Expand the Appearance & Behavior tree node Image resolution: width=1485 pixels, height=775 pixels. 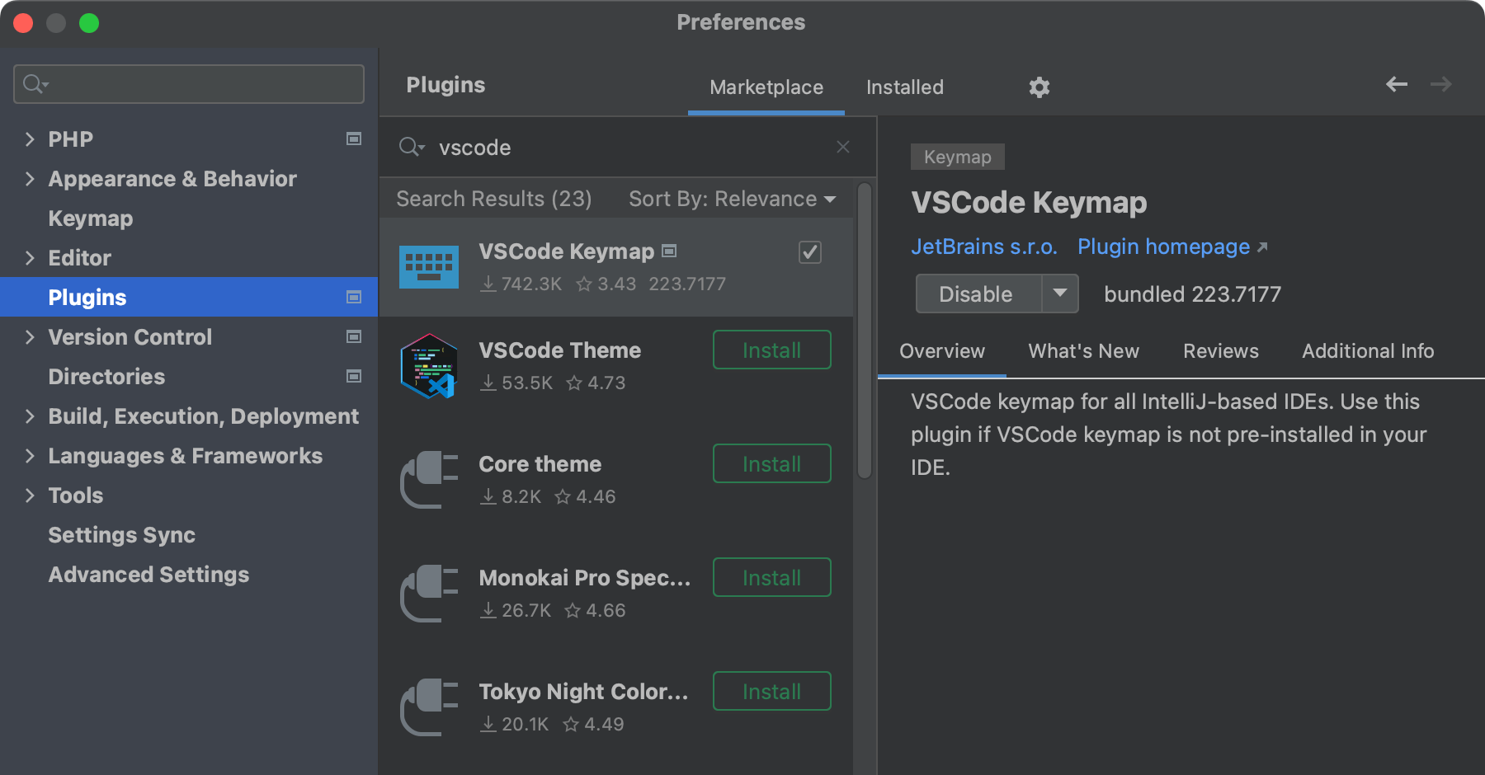coord(29,178)
